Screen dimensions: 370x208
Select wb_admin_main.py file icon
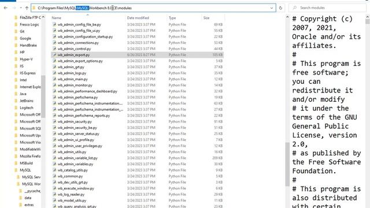point(54,79)
